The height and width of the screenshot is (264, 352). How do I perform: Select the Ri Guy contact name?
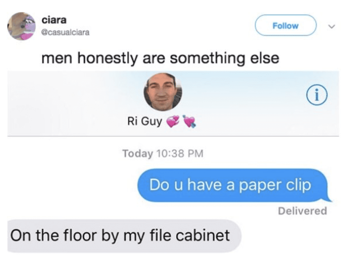[x=144, y=122]
